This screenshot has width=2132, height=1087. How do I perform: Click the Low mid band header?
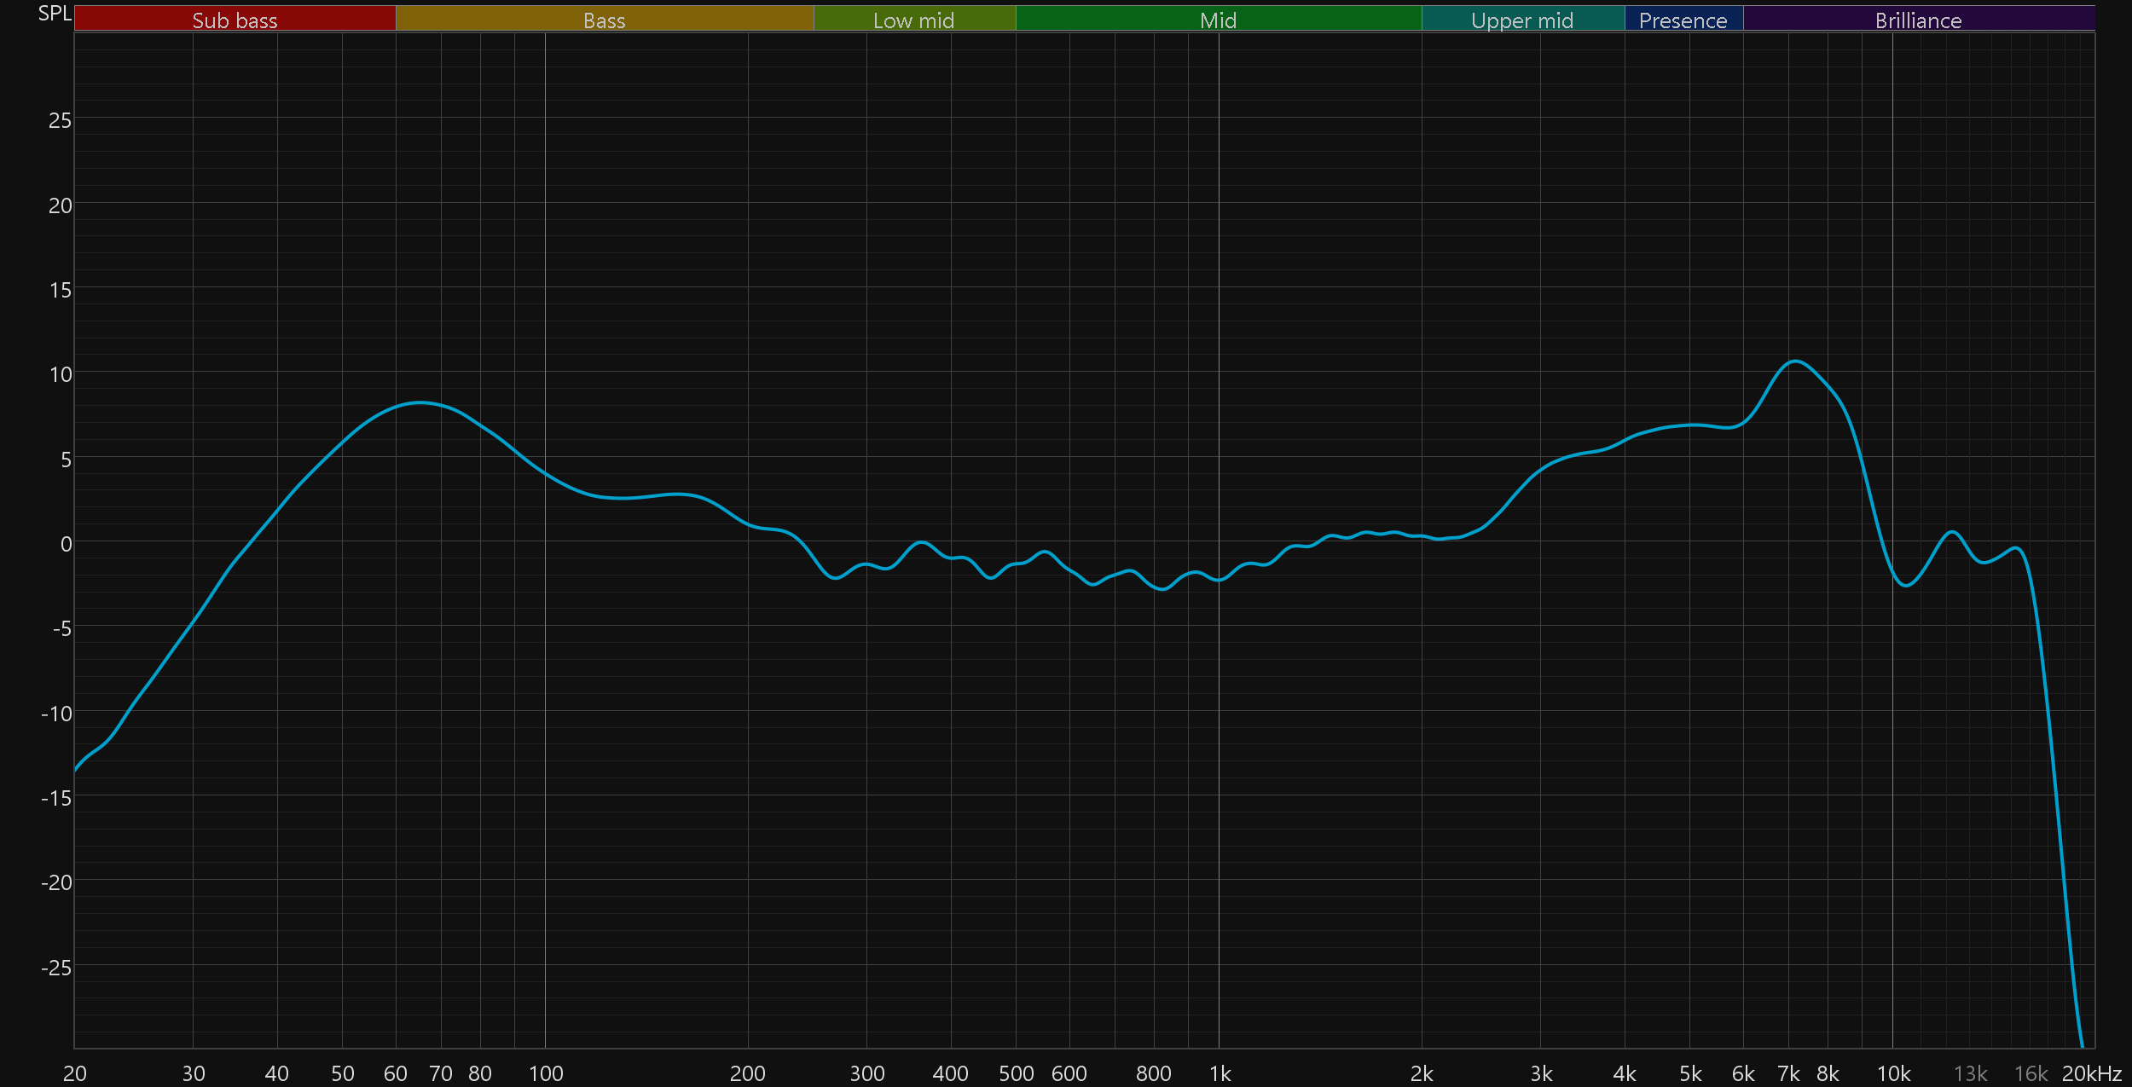coord(913,20)
